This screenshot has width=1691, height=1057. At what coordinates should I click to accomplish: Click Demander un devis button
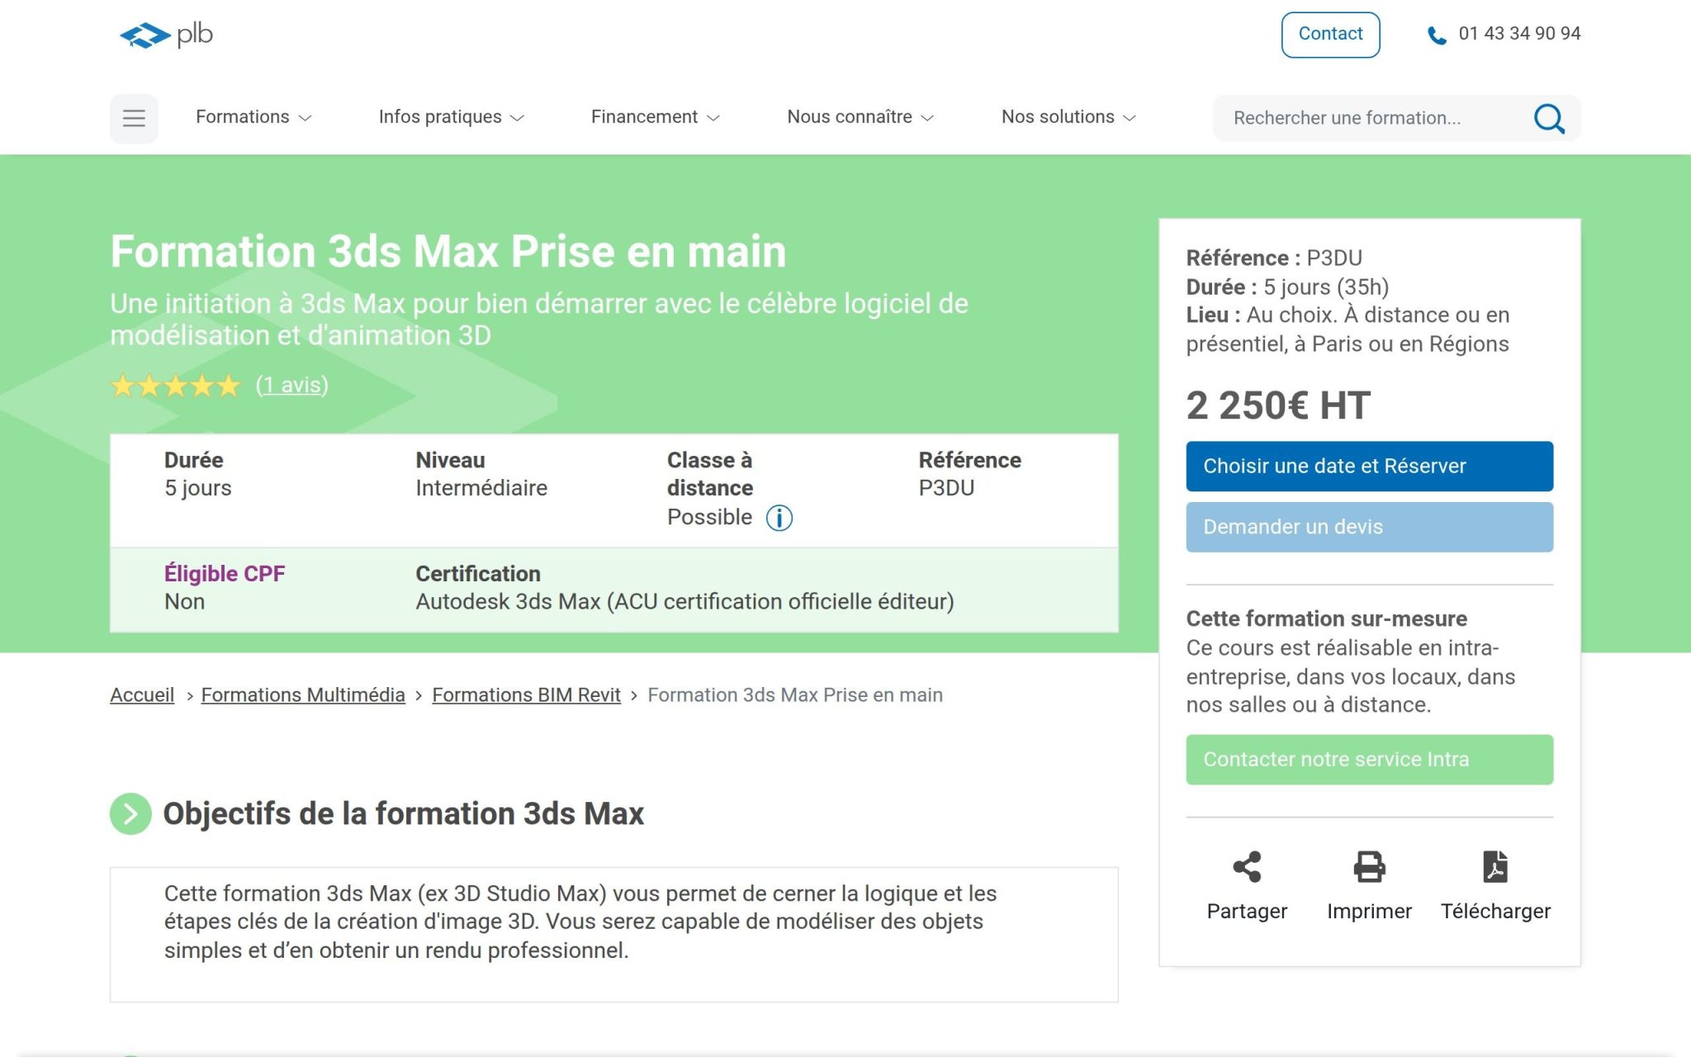[1369, 528]
